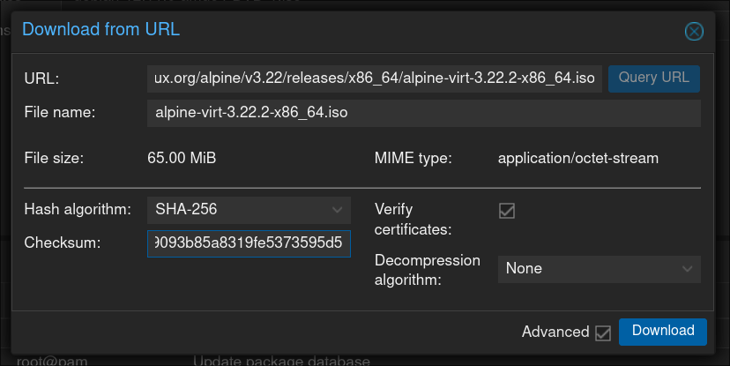Viewport: 730px width, 366px height.
Task: Click the dialog title Download from URL
Action: [101, 30]
